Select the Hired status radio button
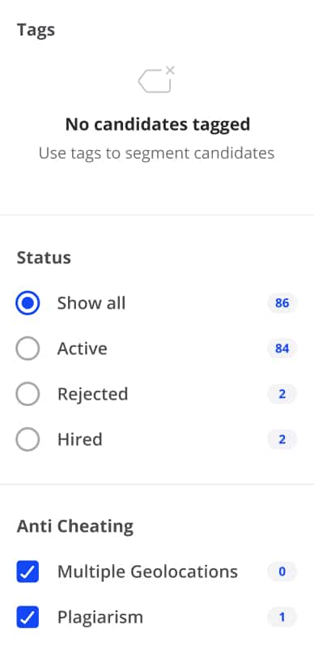Image resolution: width=314 pixels, height=655 pixels. coord(28,439)
